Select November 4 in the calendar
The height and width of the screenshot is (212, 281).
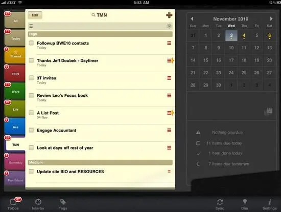[244, 35]
